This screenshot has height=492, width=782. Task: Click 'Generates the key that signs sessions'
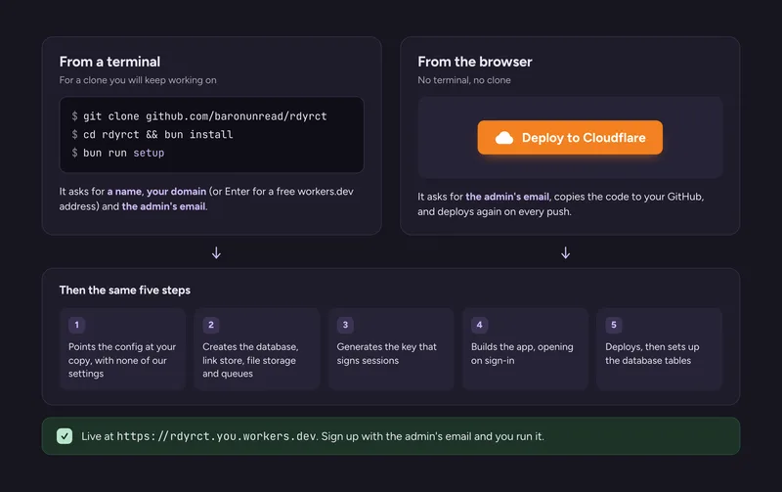[x=386, y=353]
